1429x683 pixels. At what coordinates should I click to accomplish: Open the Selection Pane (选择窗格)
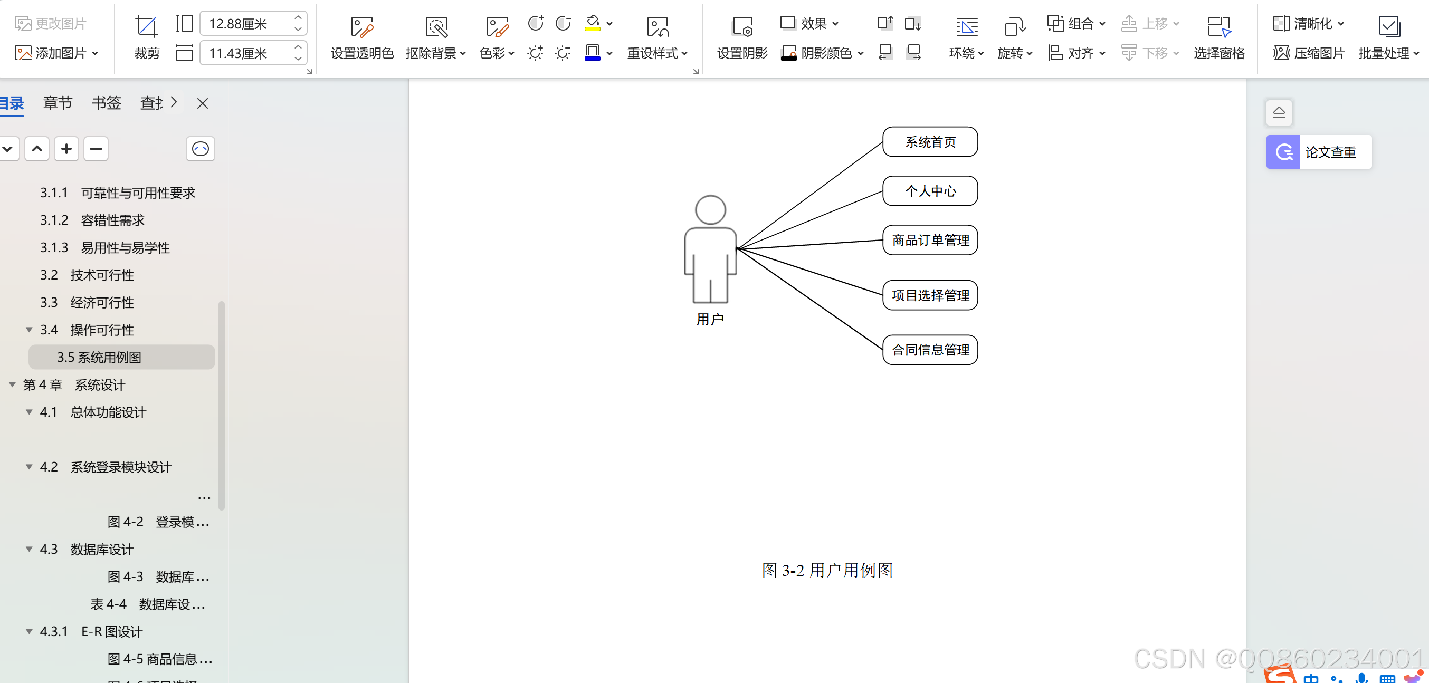1219,26
